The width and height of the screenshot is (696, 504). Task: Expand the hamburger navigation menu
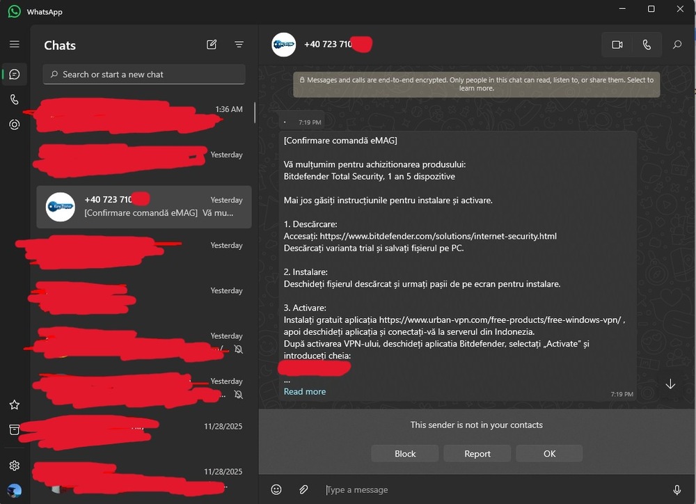15,45
